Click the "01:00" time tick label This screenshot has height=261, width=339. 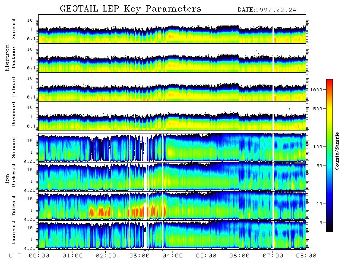point(73,256)
